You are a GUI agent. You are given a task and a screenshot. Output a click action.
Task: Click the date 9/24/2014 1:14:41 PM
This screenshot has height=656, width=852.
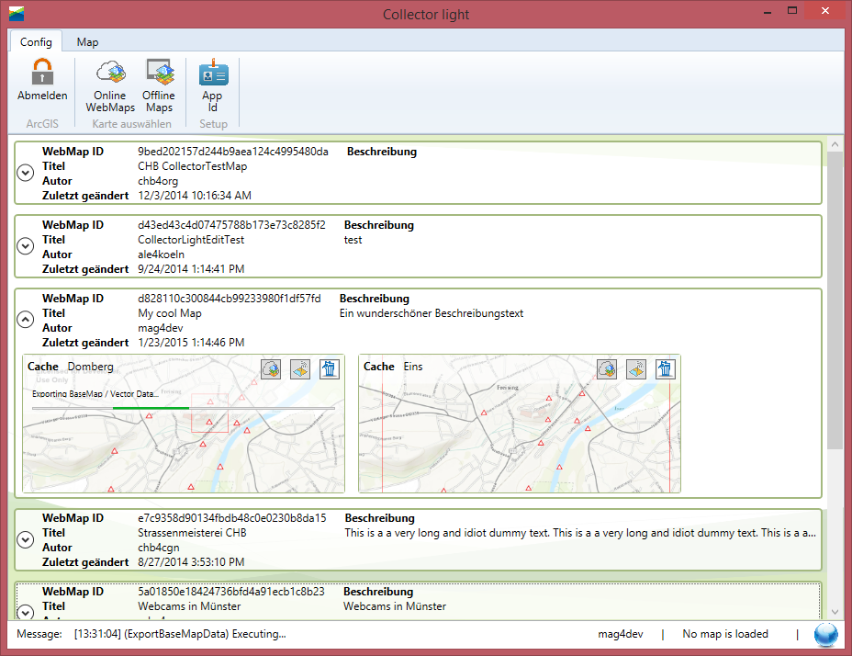pyautogui.click(x=191, y=269)
